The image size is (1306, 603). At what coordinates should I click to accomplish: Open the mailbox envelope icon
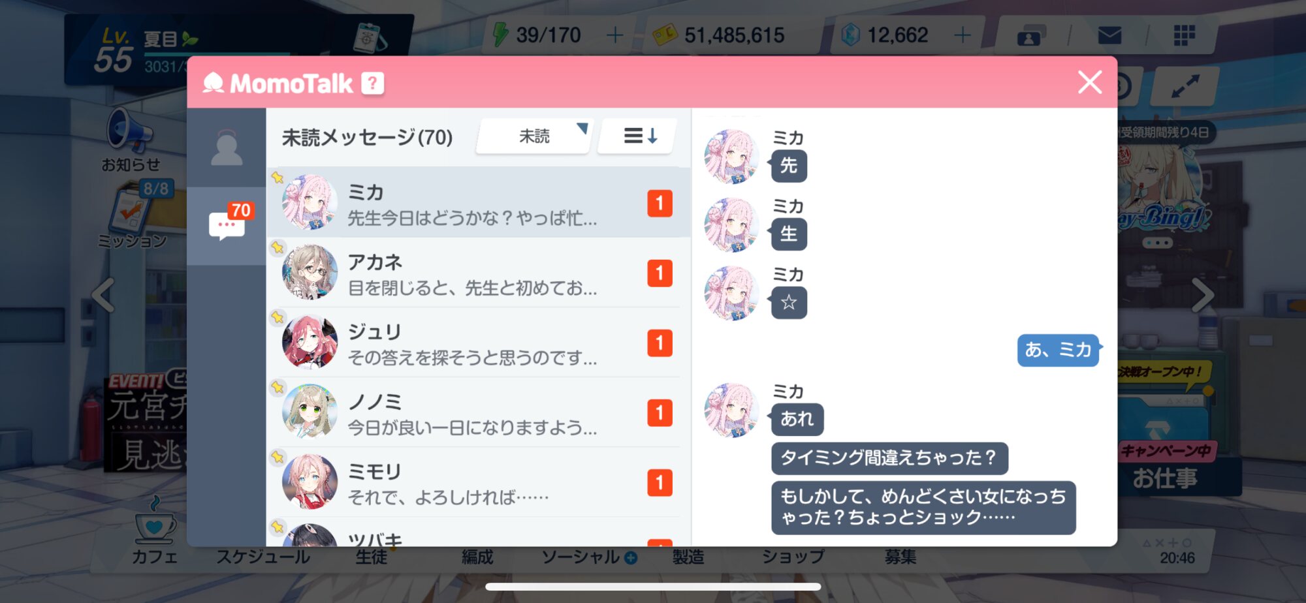(x=1109, y=35)
